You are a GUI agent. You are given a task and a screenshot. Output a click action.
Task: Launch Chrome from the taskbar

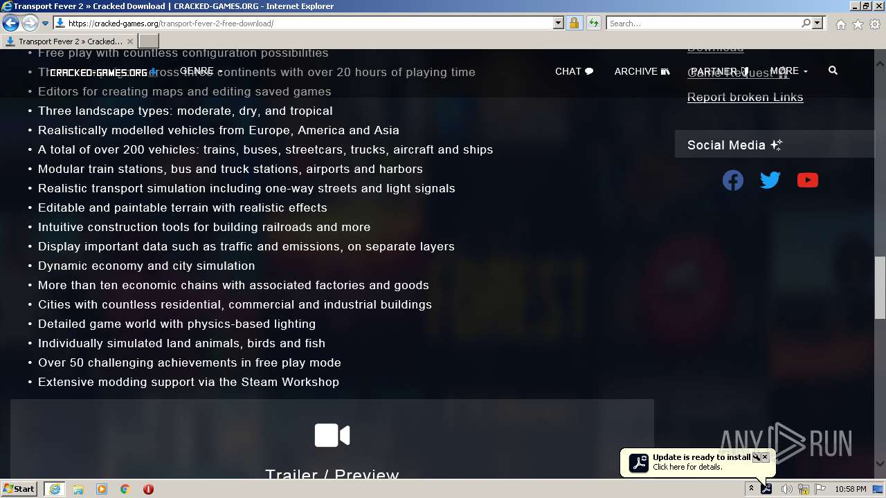point(125,489)
